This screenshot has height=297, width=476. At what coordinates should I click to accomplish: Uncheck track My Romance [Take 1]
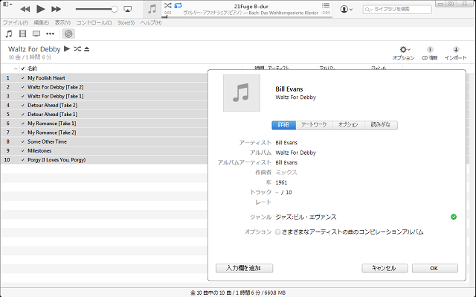tap(23, 124)
